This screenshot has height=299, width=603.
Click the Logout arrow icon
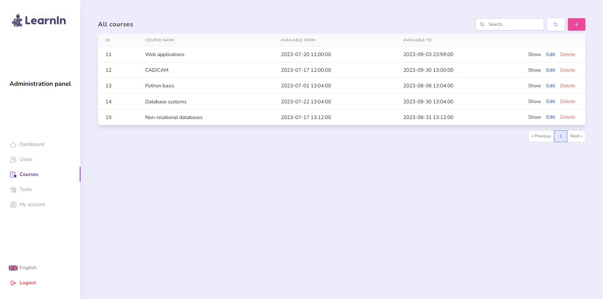13,283
